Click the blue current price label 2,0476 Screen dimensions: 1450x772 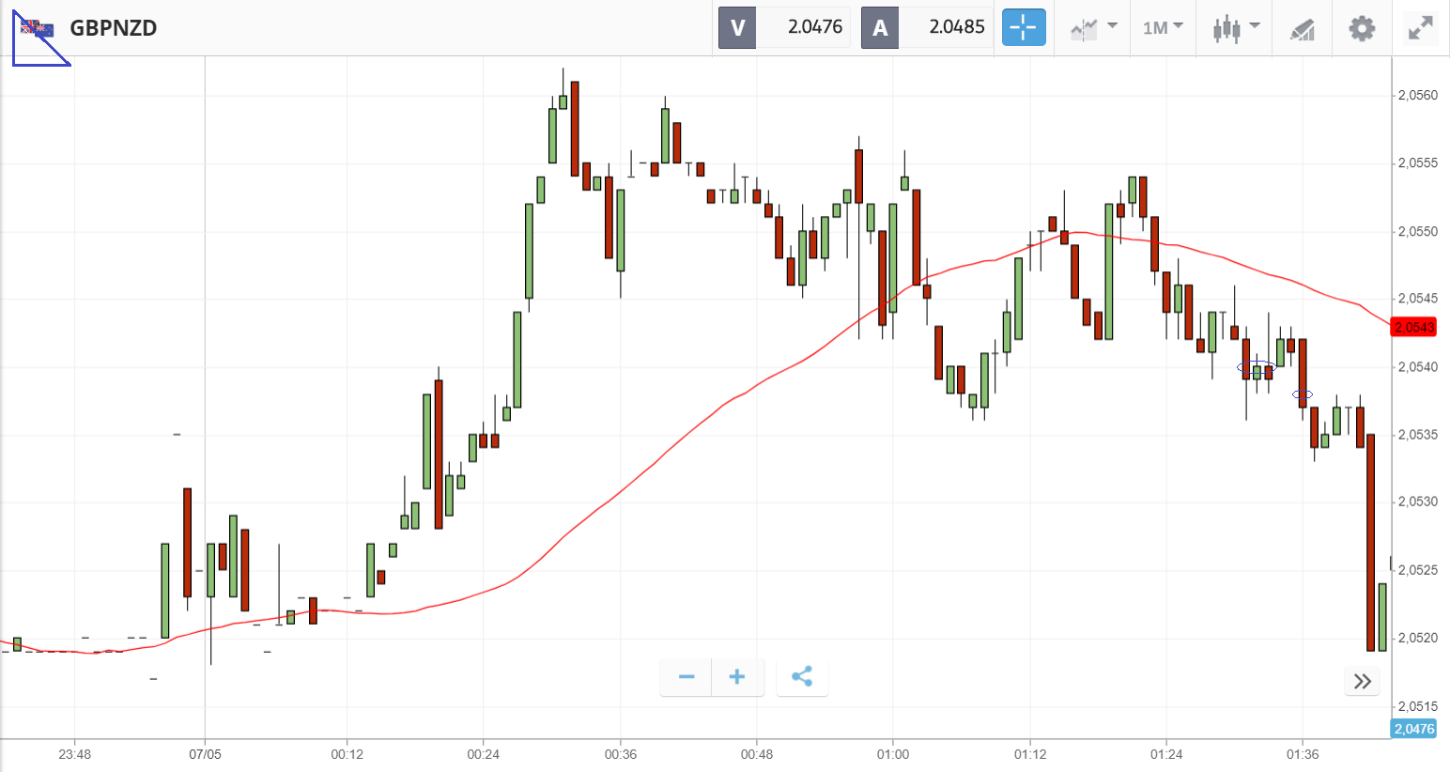click(1413, 729)
